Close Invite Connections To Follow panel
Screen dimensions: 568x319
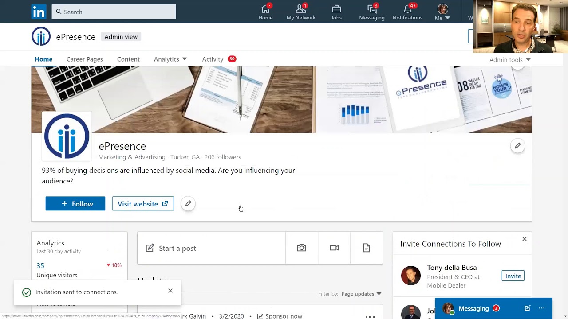click(x=525, y=239)
